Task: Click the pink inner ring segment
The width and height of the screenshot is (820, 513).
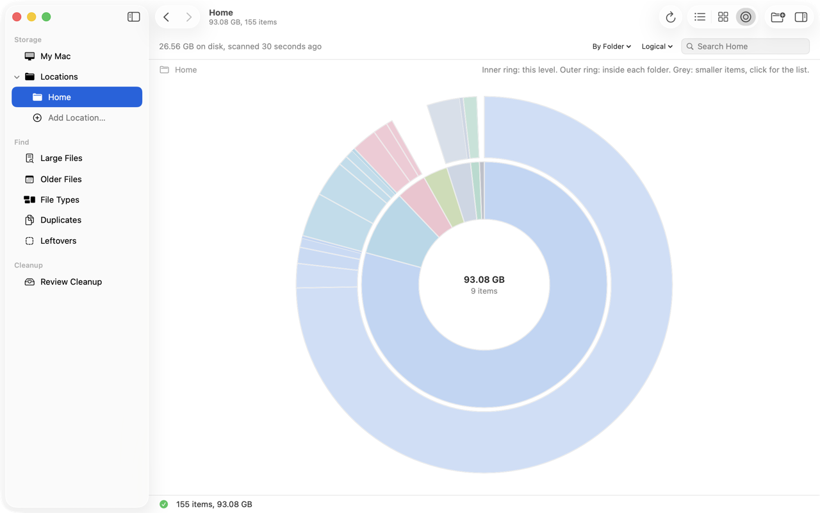Action: coord(425,205)
